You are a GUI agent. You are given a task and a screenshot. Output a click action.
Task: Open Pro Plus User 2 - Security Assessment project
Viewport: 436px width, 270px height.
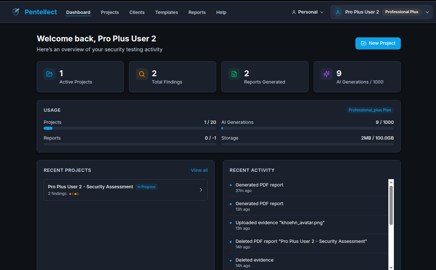(x=125, y=190)
